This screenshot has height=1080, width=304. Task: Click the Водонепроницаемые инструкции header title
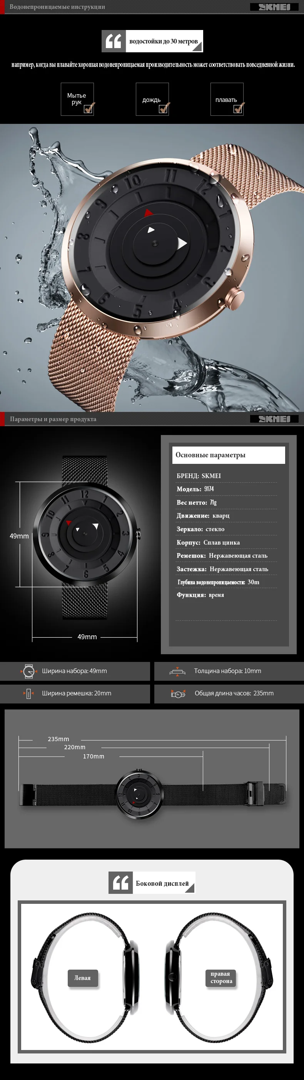pos(57,7)
